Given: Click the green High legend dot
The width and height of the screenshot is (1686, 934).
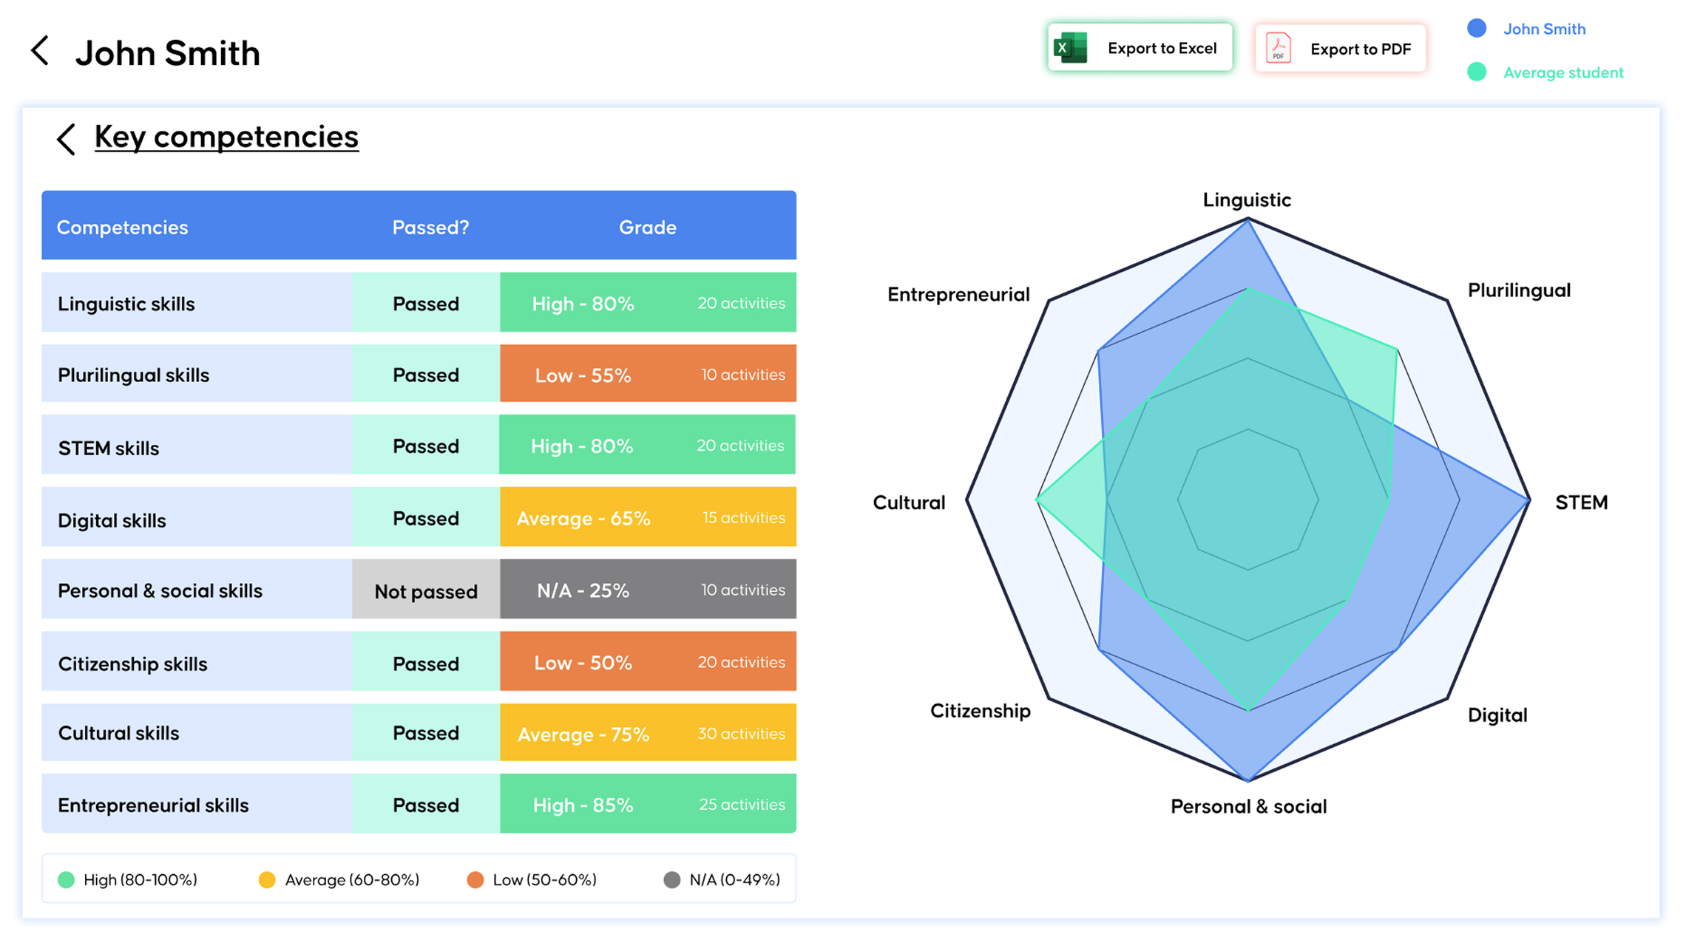Looking at the screenshot, I should [66, 879].
